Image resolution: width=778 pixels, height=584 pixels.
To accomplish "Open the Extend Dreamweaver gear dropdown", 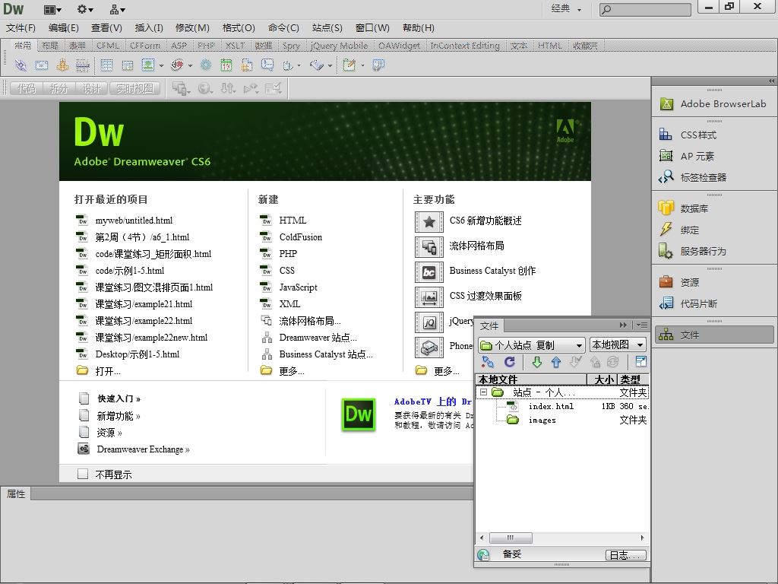I will tap(85, 9).
